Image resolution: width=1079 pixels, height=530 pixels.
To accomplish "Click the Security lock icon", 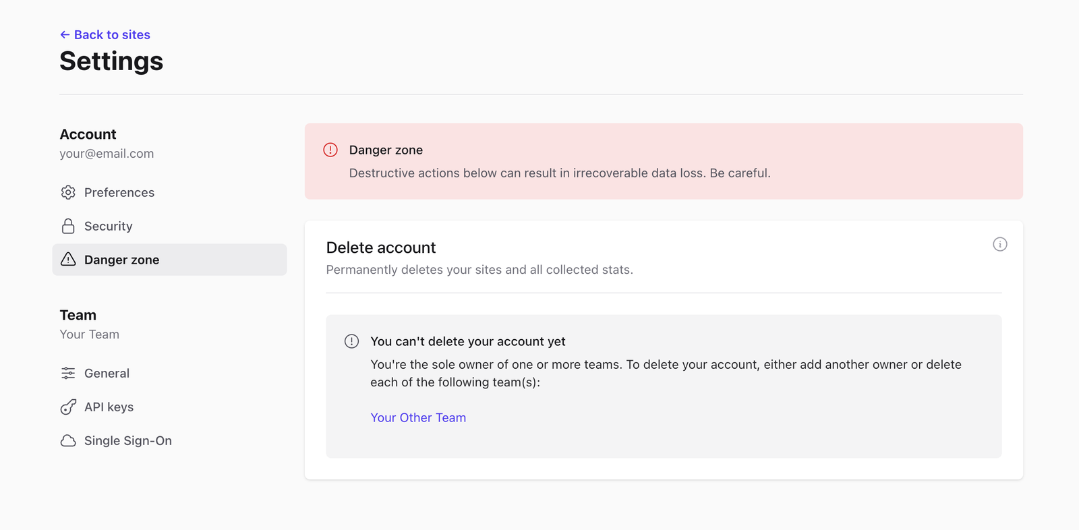I will (68, 226).
